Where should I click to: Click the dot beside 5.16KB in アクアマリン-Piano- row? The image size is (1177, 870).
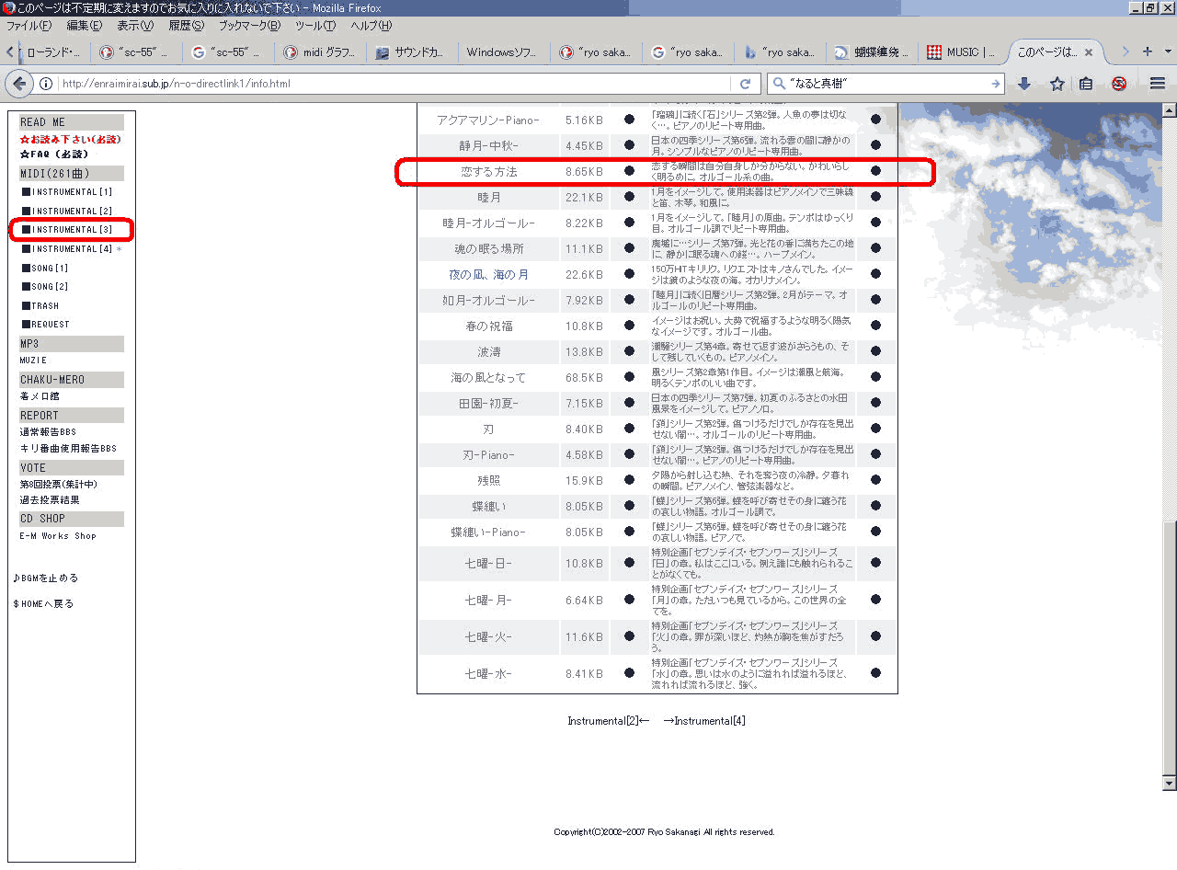coord(630,120)
